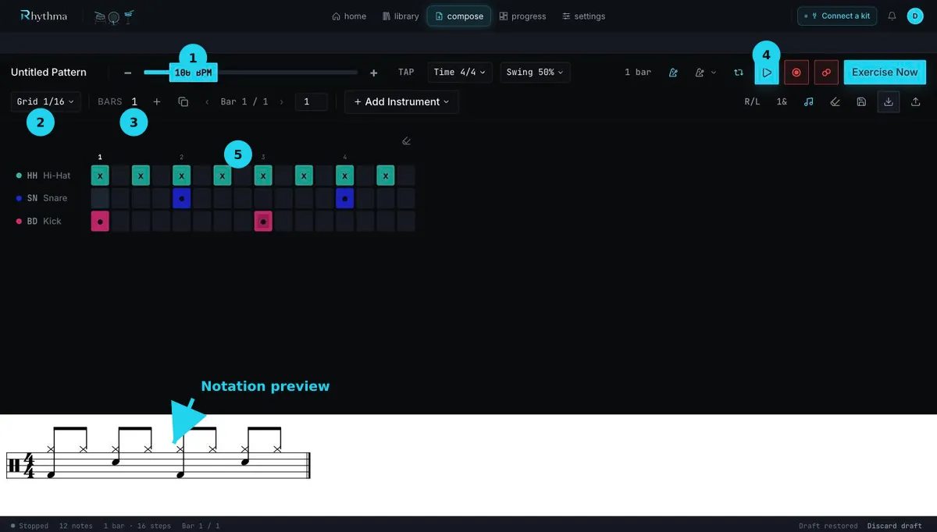Click '12 notes' in the status bar
Viewport: 937px width, 532px height.
tap(76, 526)
